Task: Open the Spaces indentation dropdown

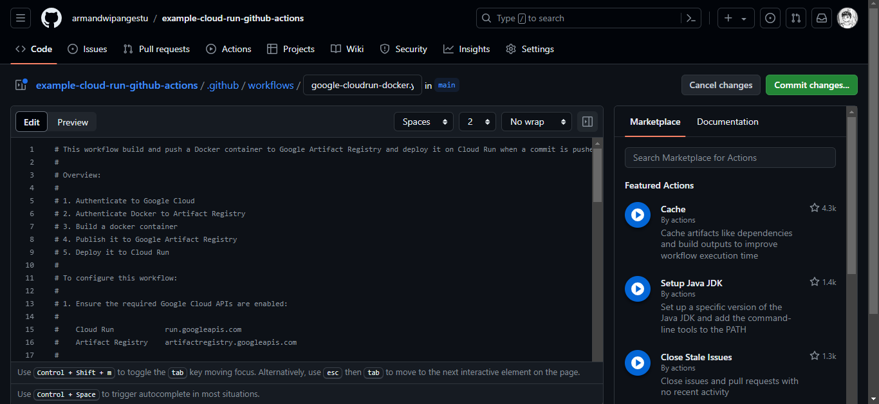Action: [x=423, y=122]
